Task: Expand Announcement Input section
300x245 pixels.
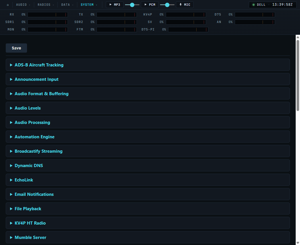Action: (x=148, y=79)
